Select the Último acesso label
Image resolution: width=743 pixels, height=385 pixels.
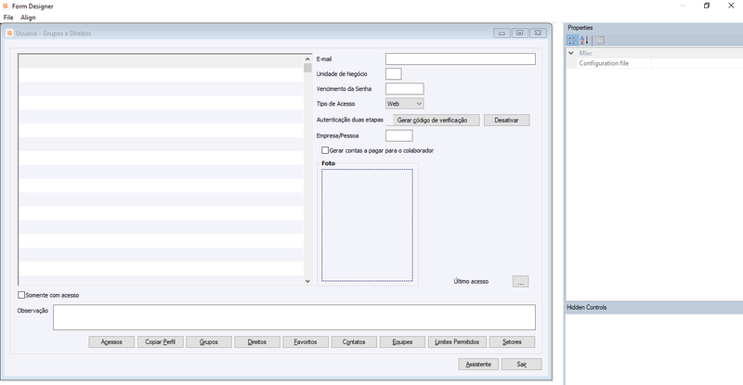[x=471, y=281]
